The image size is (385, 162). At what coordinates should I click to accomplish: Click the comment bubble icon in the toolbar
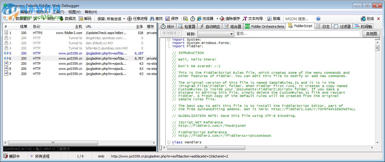(6, 19)
